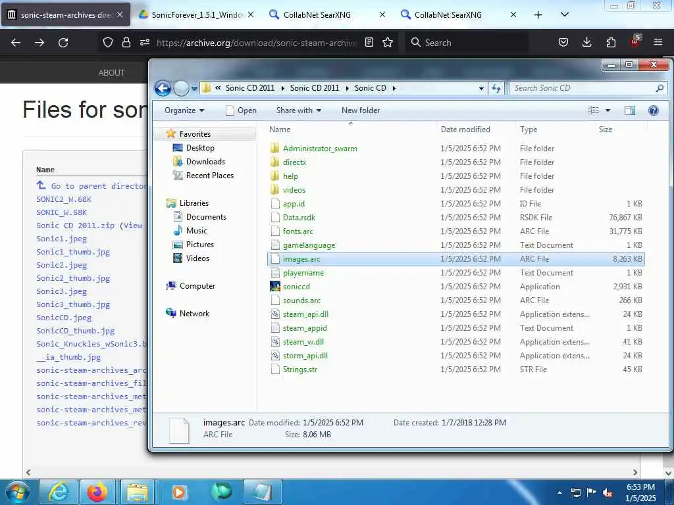Click Go to parent directory link
The width and height of the screenshot is (674, 505).
click(99, 186)
